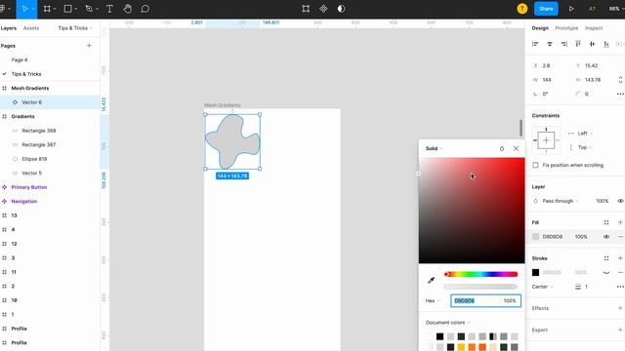Click Align vertical centers icon
This screenshot has width=625, height=351.
click(x=593, y=44)
